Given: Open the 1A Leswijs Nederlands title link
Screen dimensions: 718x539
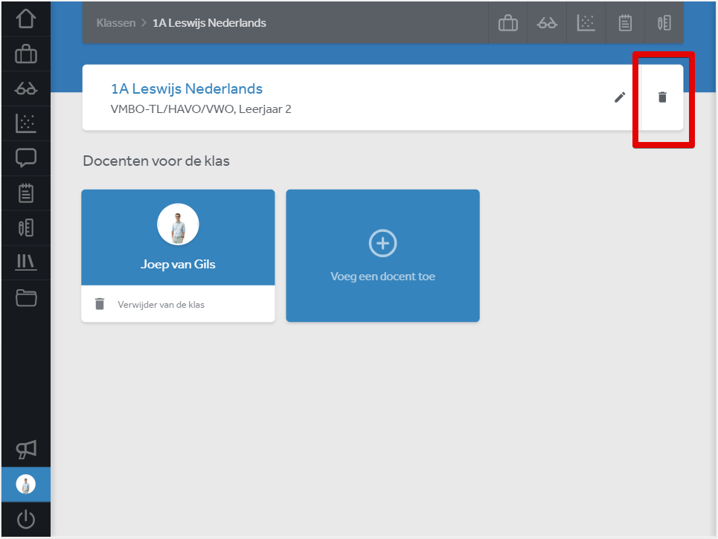Looking at the screenshot, I should (x=187, y=88).
